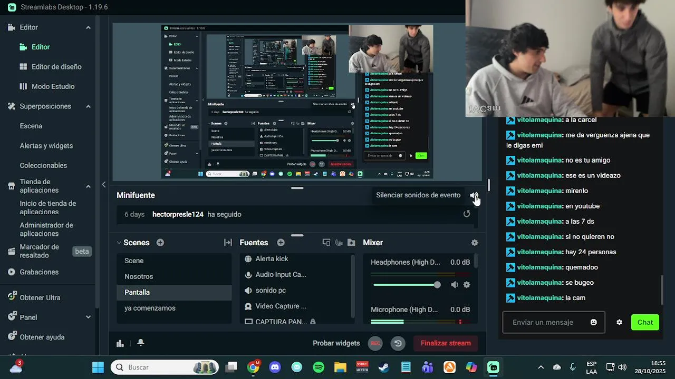The height and width of the screenshot is (379, 675).
Task: Open Escena overlays page
Action: pos(31,126)
